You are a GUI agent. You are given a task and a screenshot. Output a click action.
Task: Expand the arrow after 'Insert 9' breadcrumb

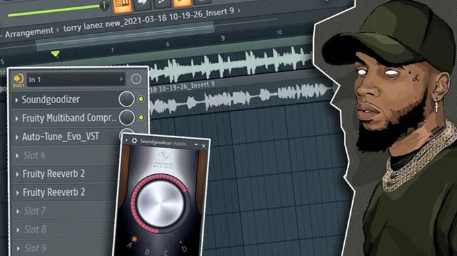239,11
